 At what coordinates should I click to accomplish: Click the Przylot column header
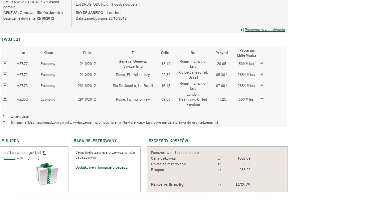click(x=222, y=53)
